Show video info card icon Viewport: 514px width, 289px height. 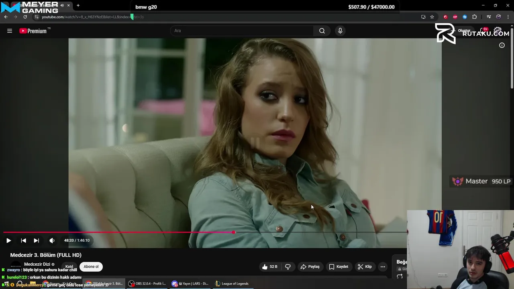click(x=502, y=45)
